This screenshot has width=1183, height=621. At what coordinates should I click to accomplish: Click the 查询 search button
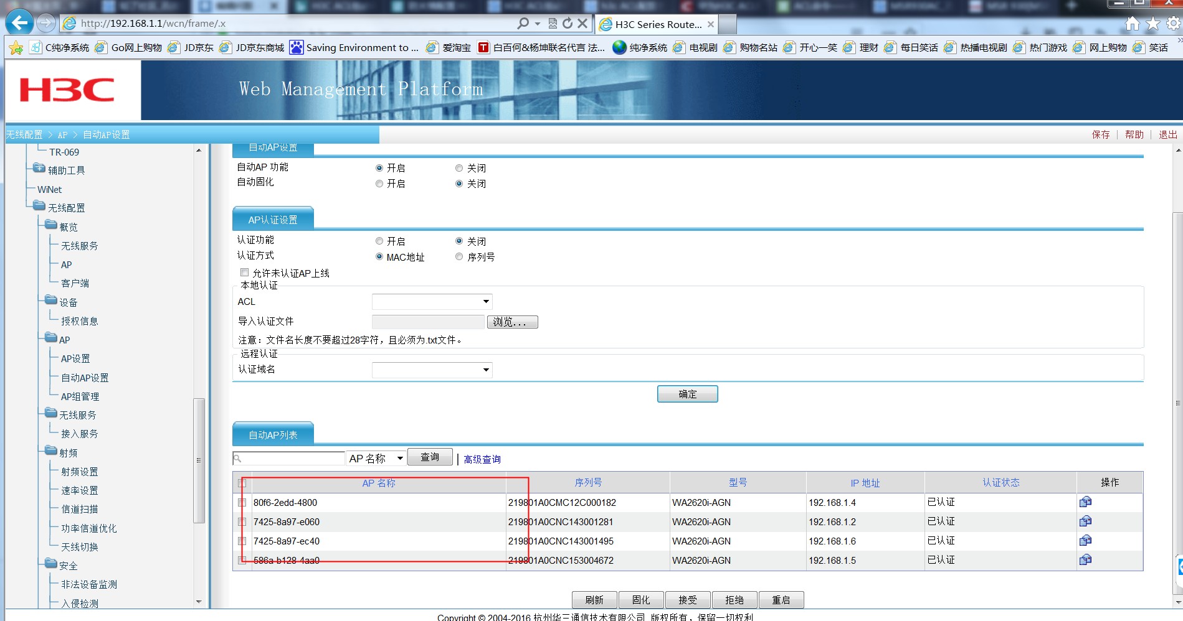coord(430,457)
